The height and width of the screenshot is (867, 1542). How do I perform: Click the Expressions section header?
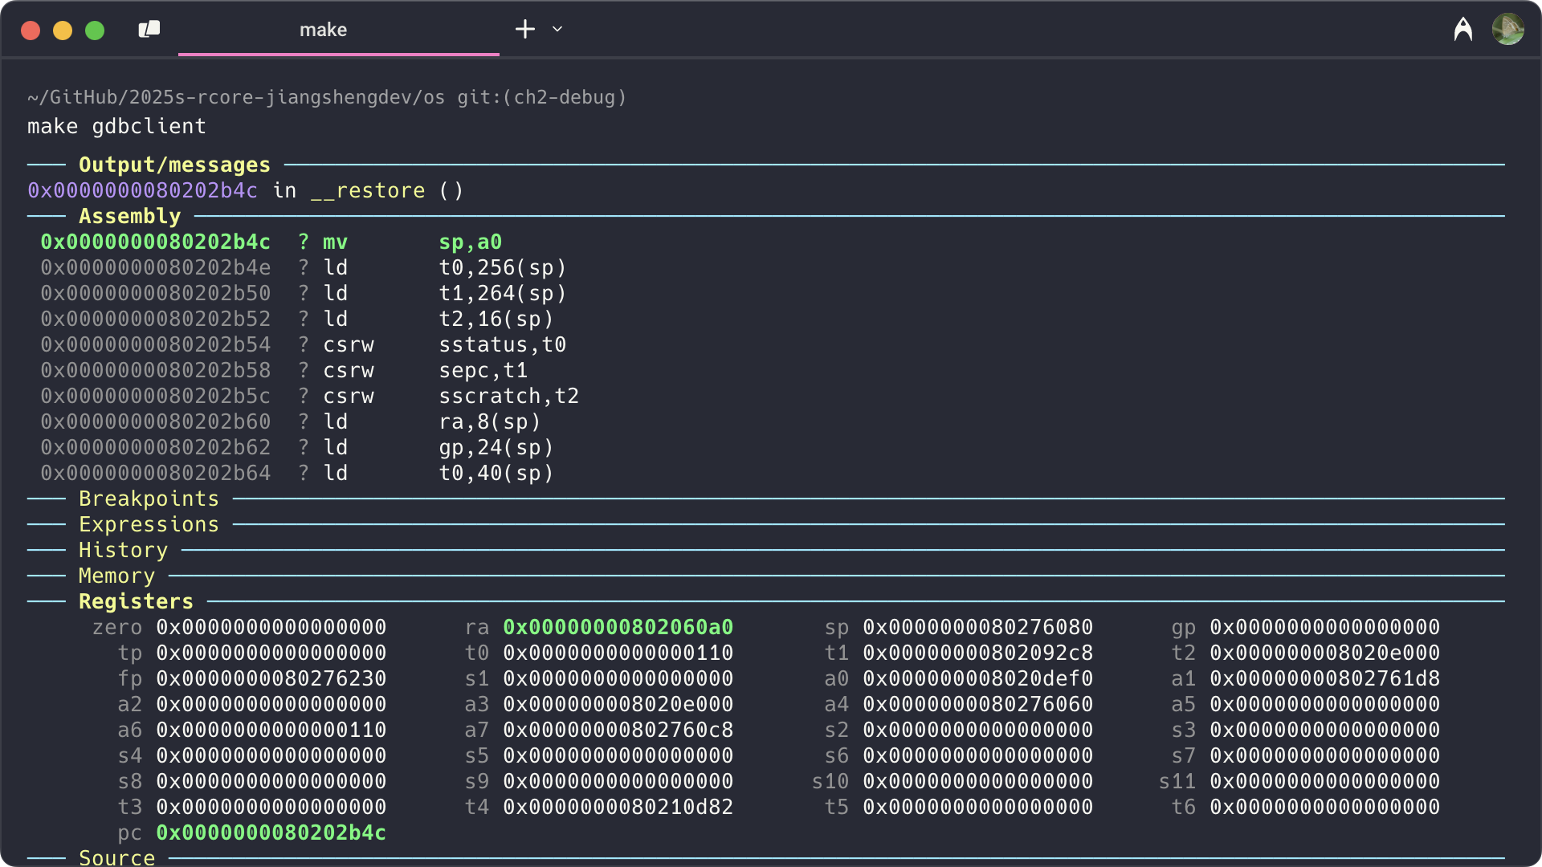click(149, 524)
